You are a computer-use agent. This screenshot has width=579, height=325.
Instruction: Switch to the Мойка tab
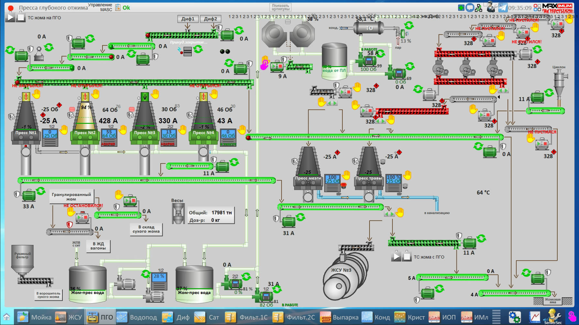35,317
